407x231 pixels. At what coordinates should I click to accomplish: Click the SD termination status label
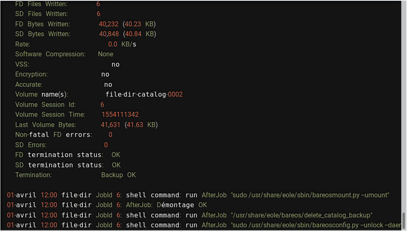[x=59, y=165]
